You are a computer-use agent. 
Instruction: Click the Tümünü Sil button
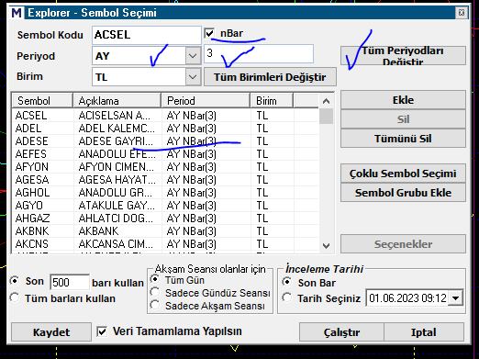(403, 139)
